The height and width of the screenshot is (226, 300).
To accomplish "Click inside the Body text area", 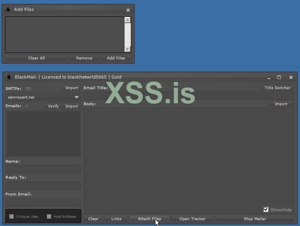I will tap(189, 160).
